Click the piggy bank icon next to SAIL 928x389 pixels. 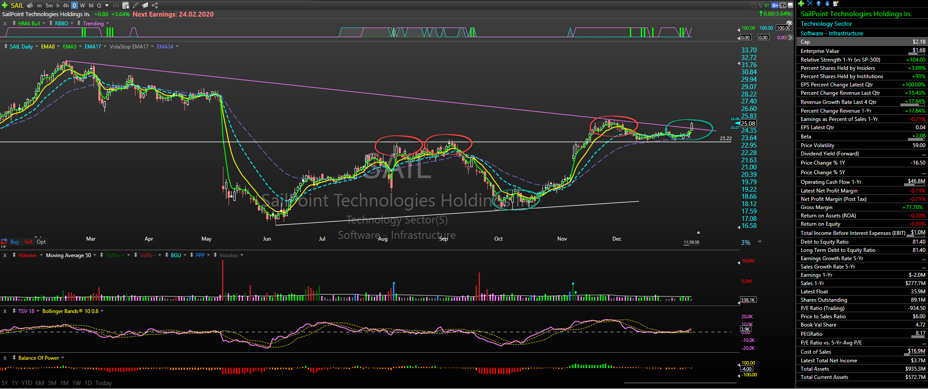tap(30, 5)
